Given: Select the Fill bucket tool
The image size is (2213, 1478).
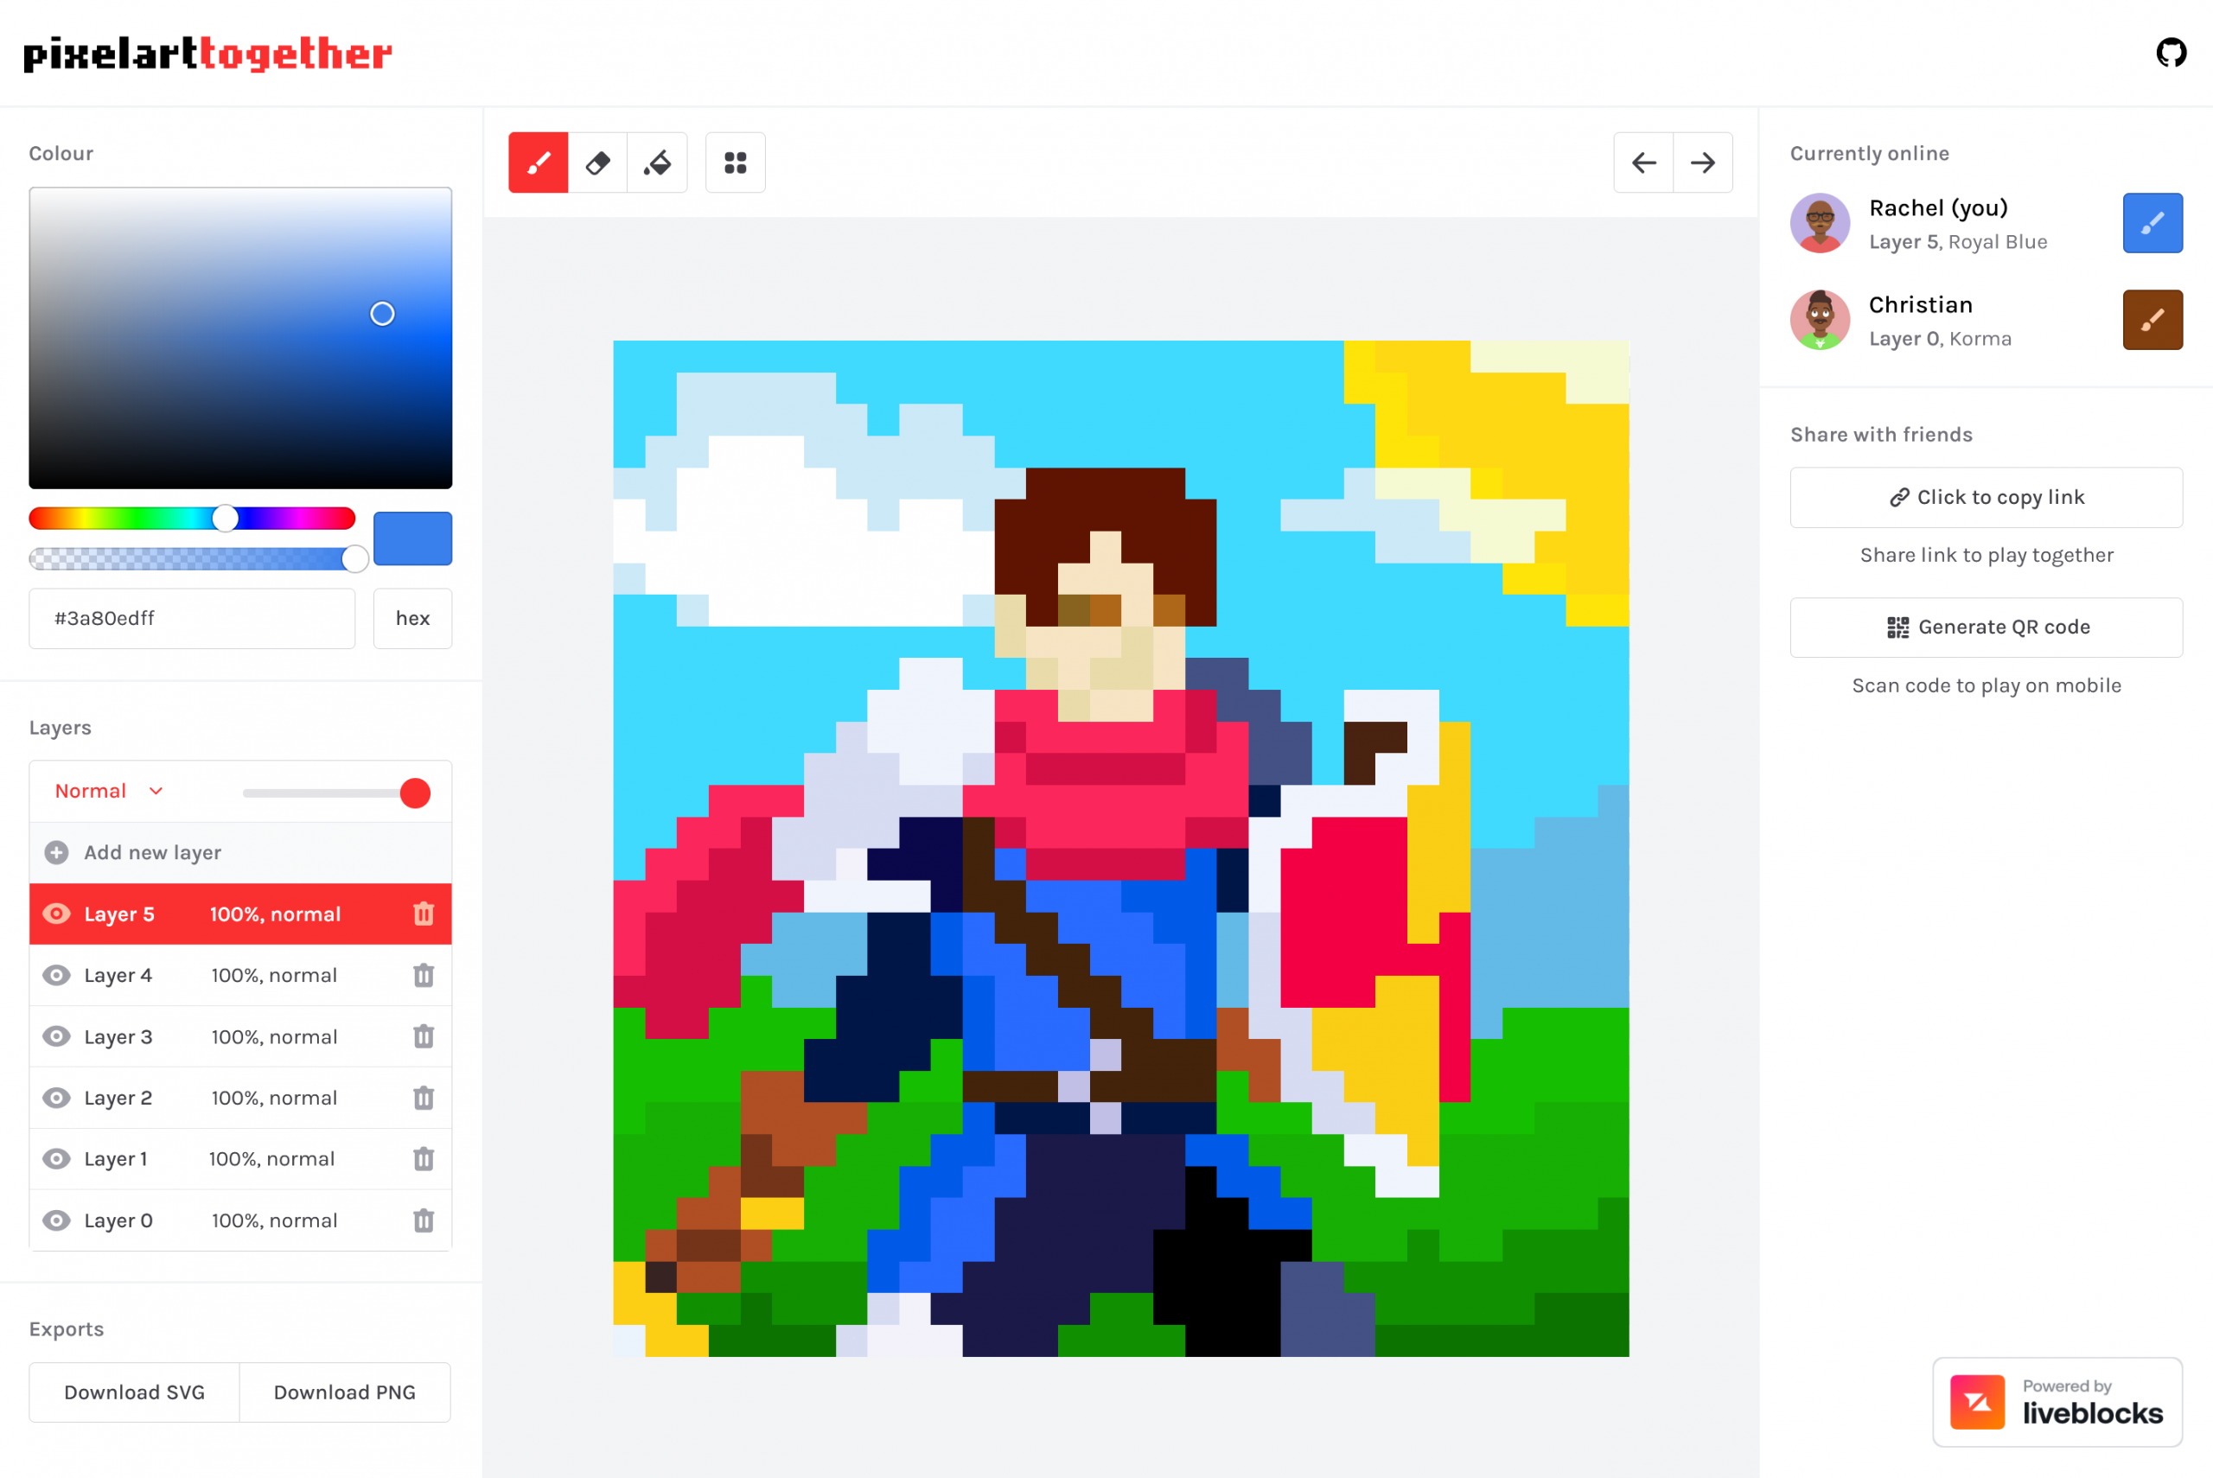Looking at the screenshot, I should (x=657, y=163).
